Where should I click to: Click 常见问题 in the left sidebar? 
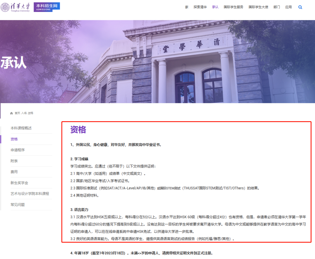point(18,204)
